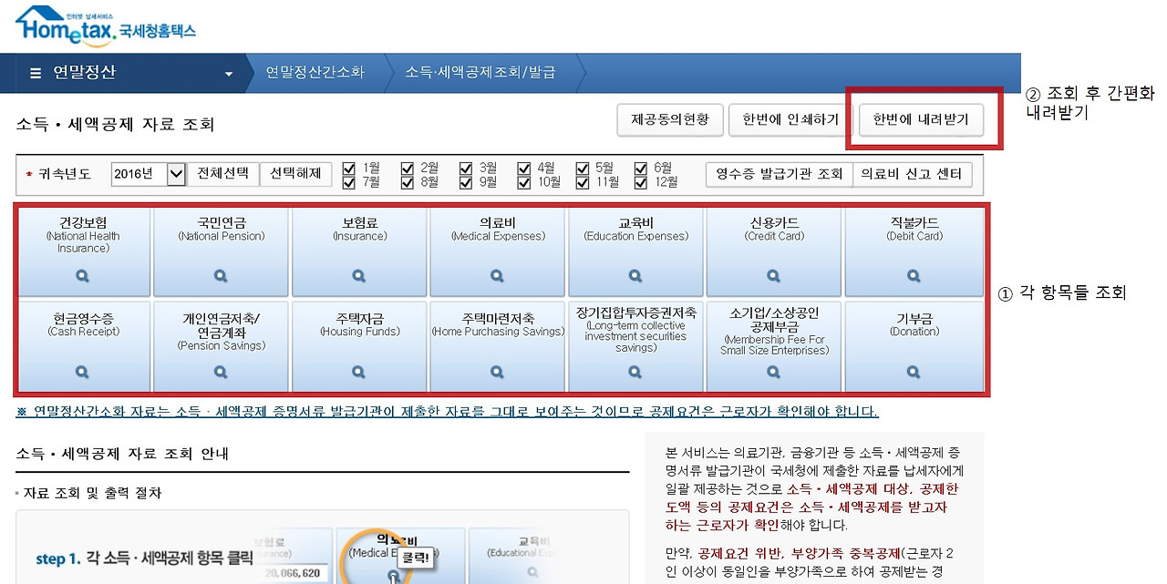Viewport: 1167px width, 584px height.
Task: Click the Hometax logo
Action: pyautogui.click(x=105, y=26)
